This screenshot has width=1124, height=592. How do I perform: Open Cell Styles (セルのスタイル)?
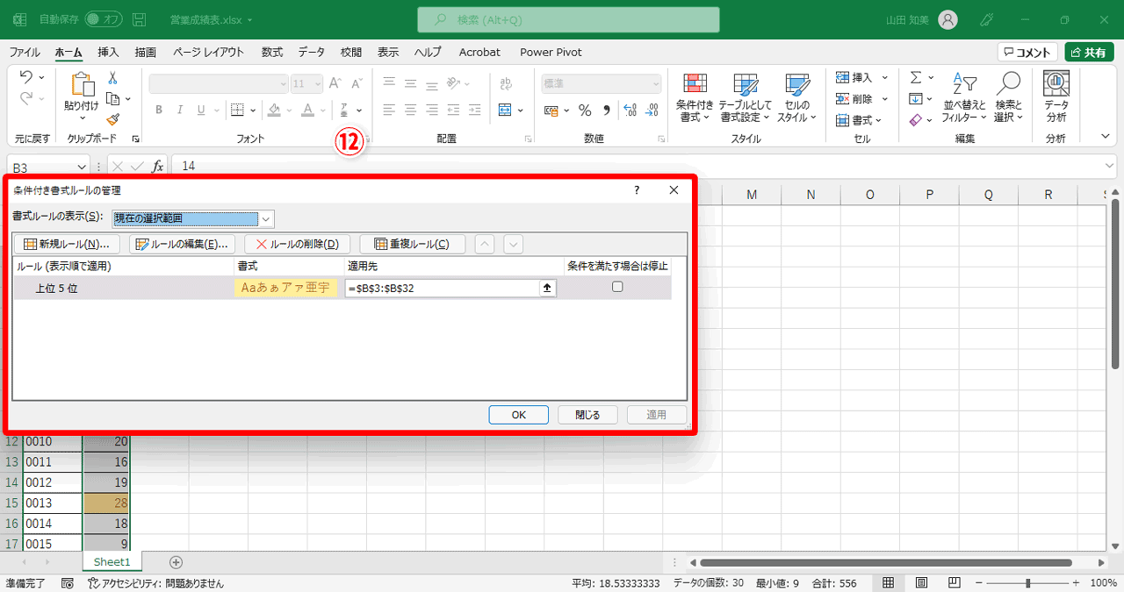click(796, 97)
